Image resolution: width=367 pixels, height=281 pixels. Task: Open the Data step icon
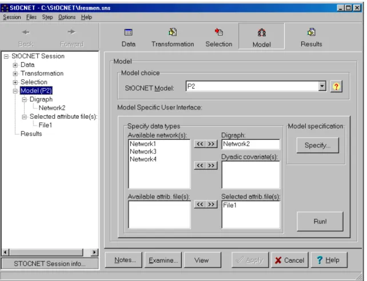coord(128,32)
